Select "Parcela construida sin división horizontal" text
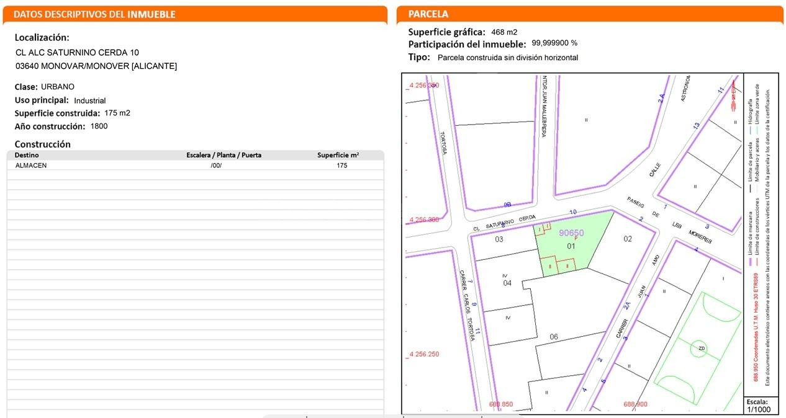 point(508,58)
